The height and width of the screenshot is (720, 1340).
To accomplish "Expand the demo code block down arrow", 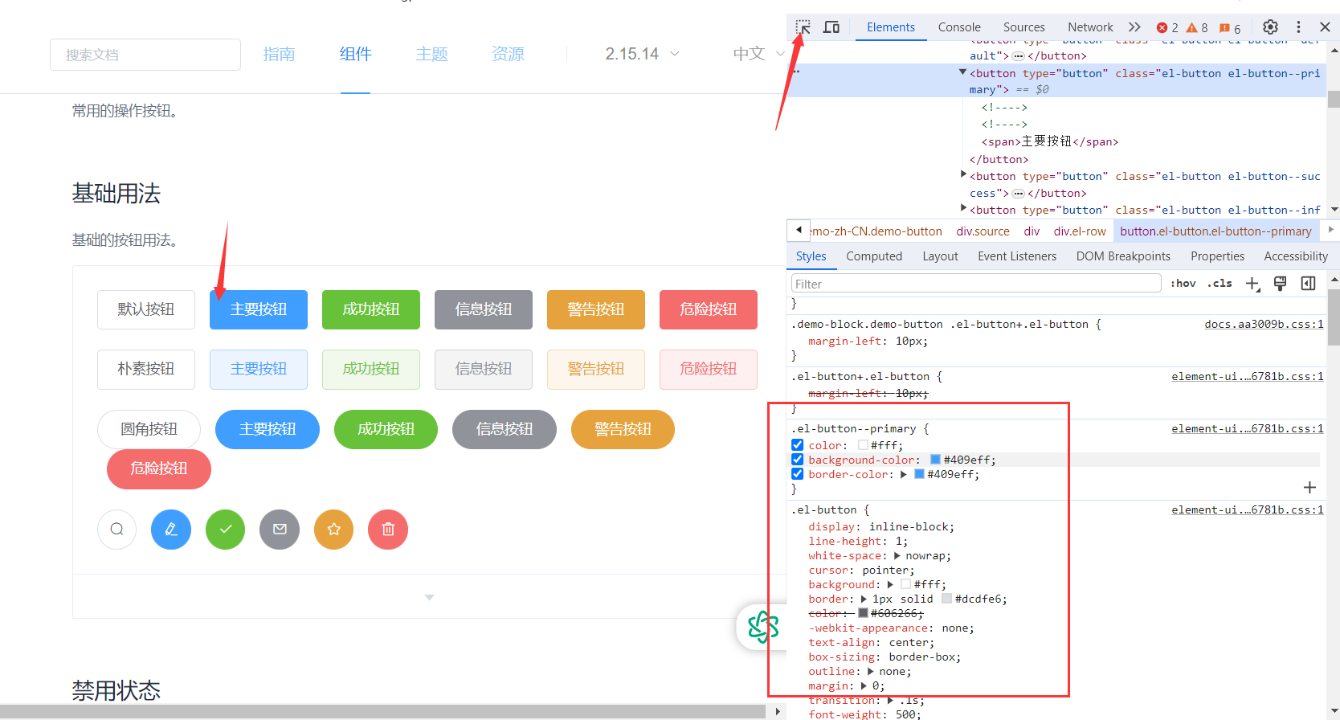I will (x=429, y=597).
